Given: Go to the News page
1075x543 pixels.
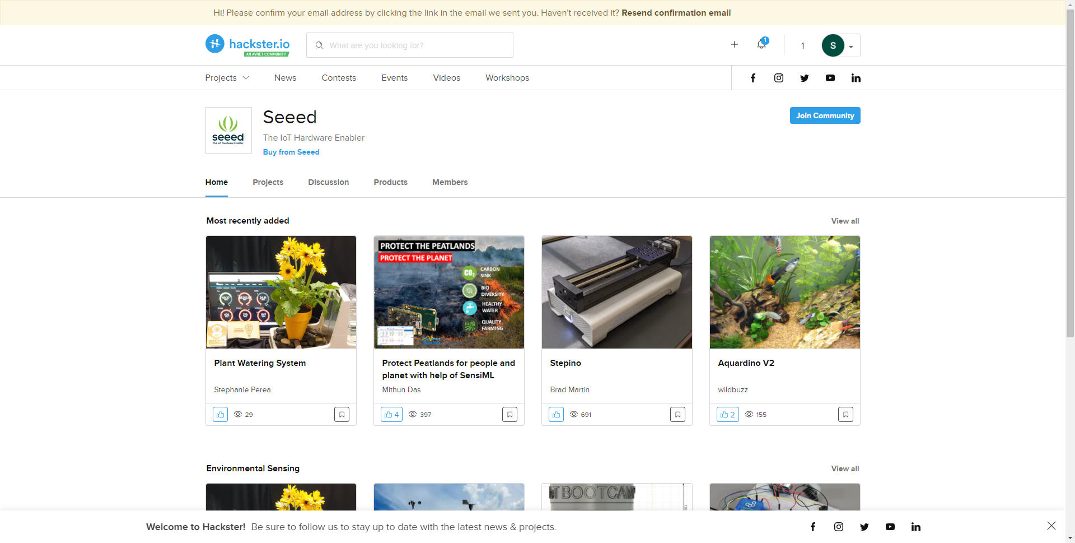Looking at the screenshot, I should pyautogui.click(x=285, y=78).
